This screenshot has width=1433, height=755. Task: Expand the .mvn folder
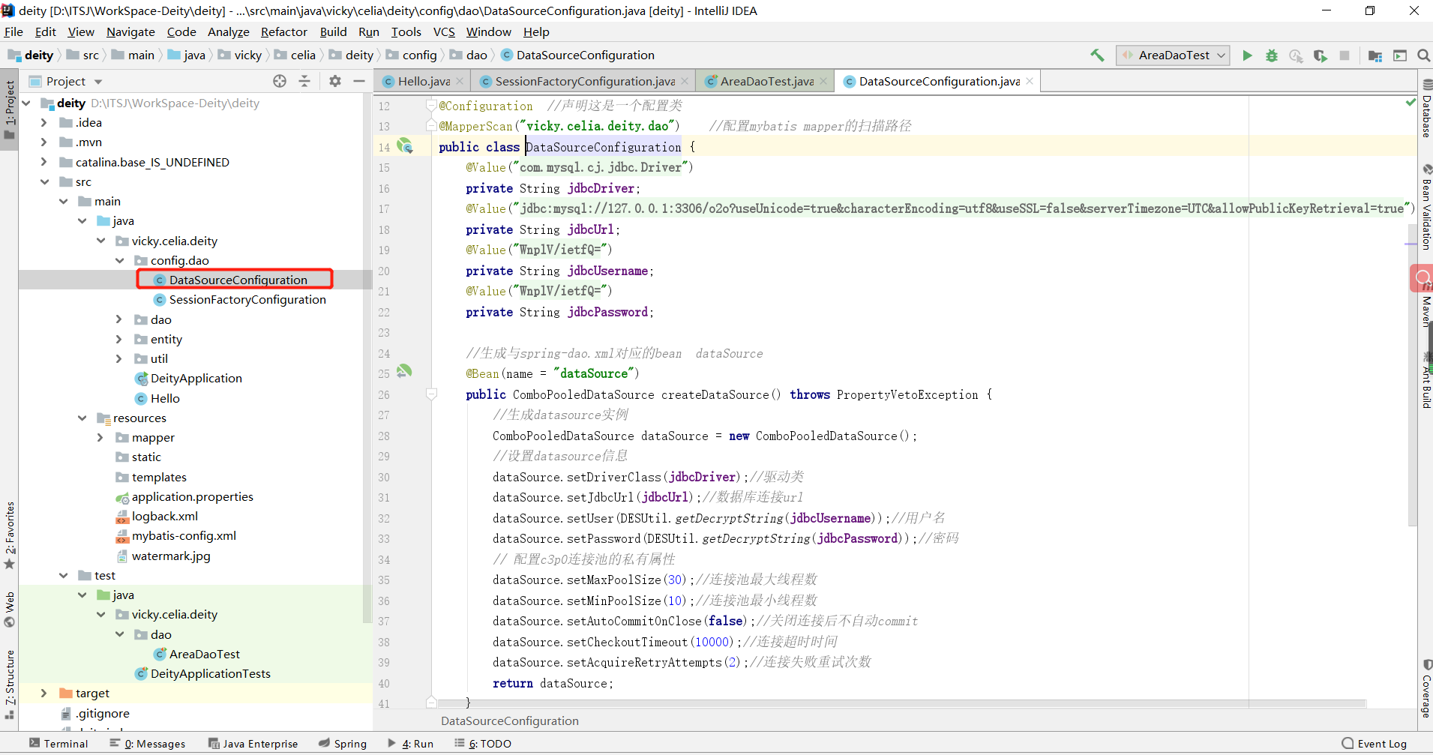coord(43,142)
